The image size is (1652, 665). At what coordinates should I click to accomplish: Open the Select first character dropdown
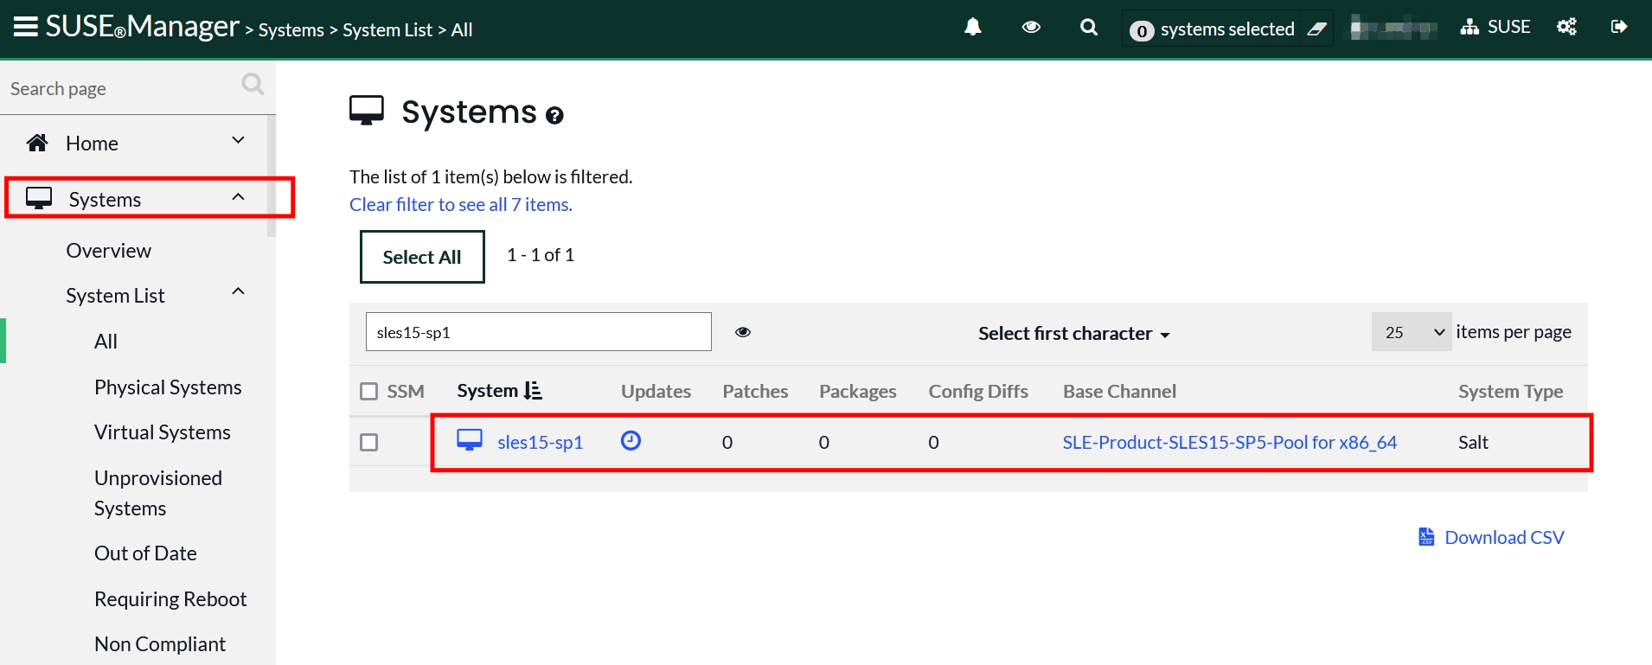point(1073,334)
